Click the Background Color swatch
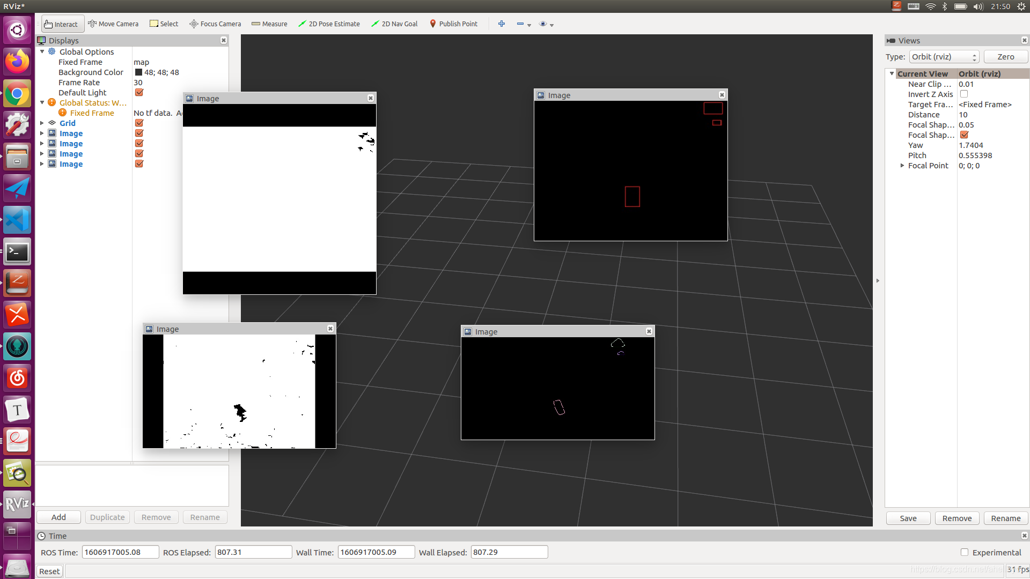 coord(138,72)
